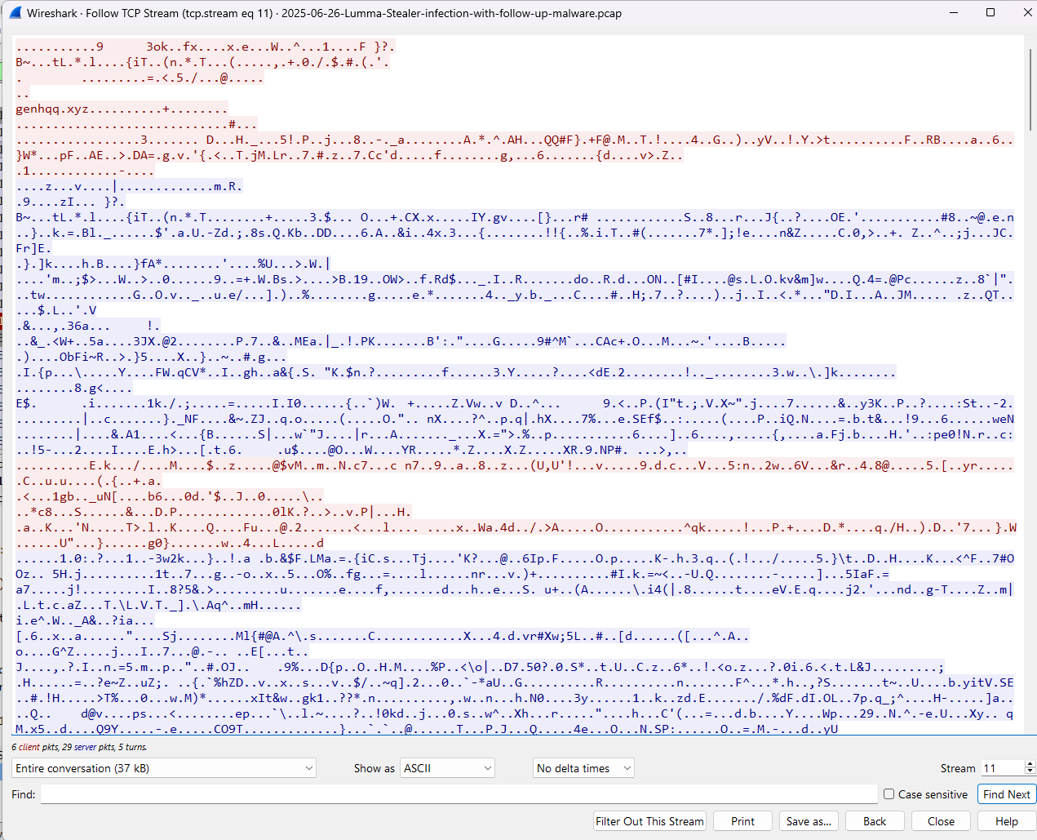1037x840 pixels.
Task: Open the Show as ASCII dropdown
Action: (447, 768)
